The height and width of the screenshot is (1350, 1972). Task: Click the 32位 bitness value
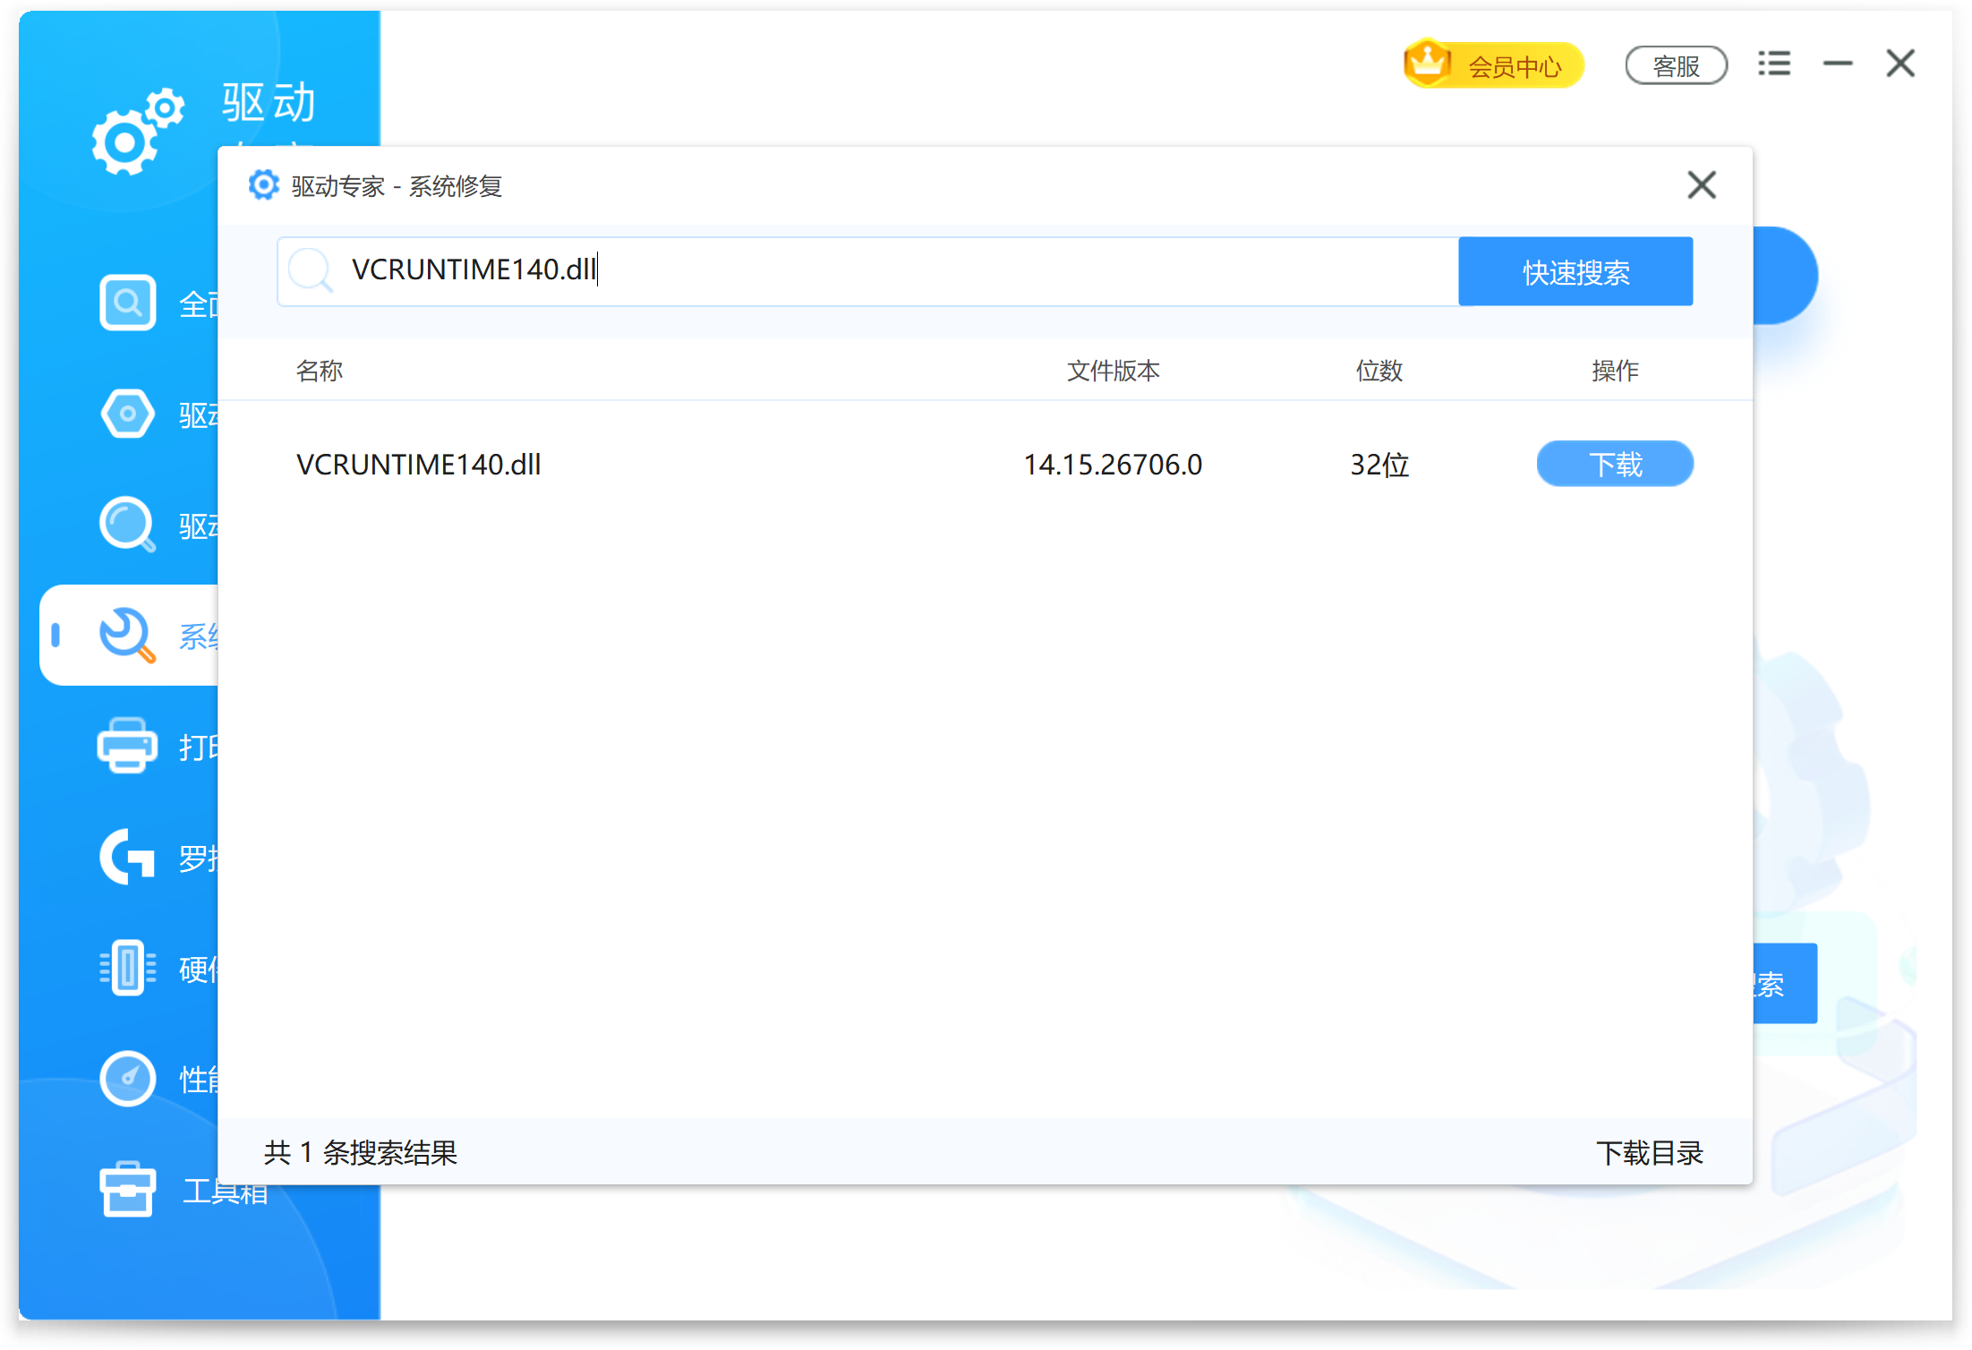[1379, 465]
